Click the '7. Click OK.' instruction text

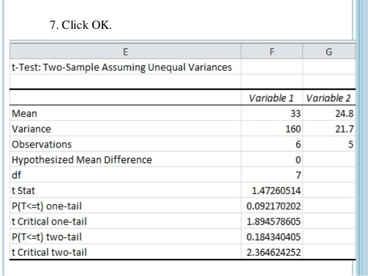coord(81,25)
